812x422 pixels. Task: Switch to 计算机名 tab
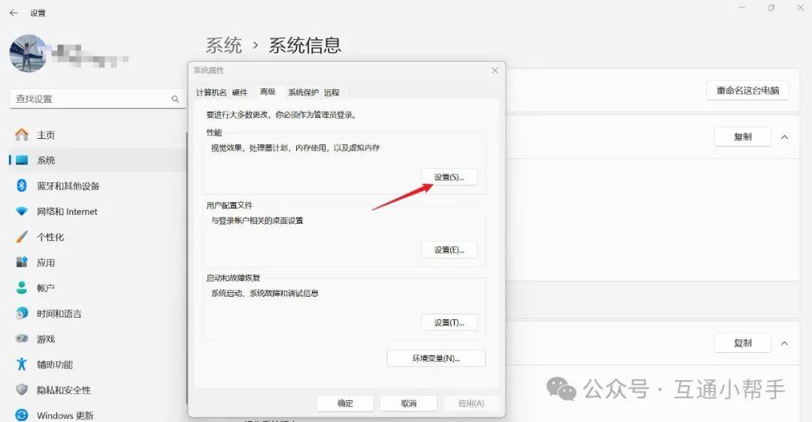tap(211, 92)
